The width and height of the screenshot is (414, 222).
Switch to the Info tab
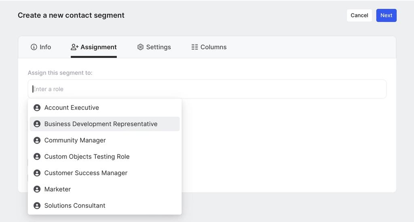[x=45, y=47]
